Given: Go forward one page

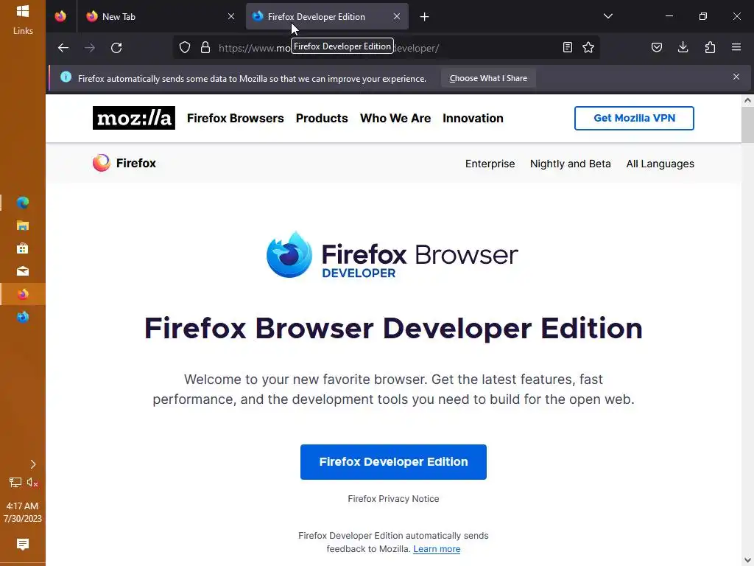Looking at the screenshot, I should tap(89, 48).
